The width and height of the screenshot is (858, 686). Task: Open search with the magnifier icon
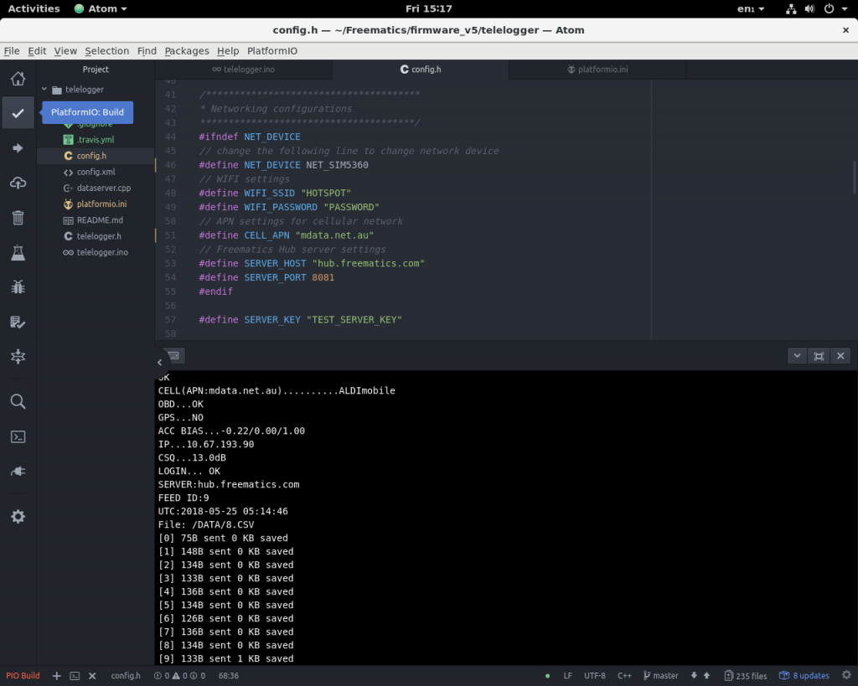point(18,401)
